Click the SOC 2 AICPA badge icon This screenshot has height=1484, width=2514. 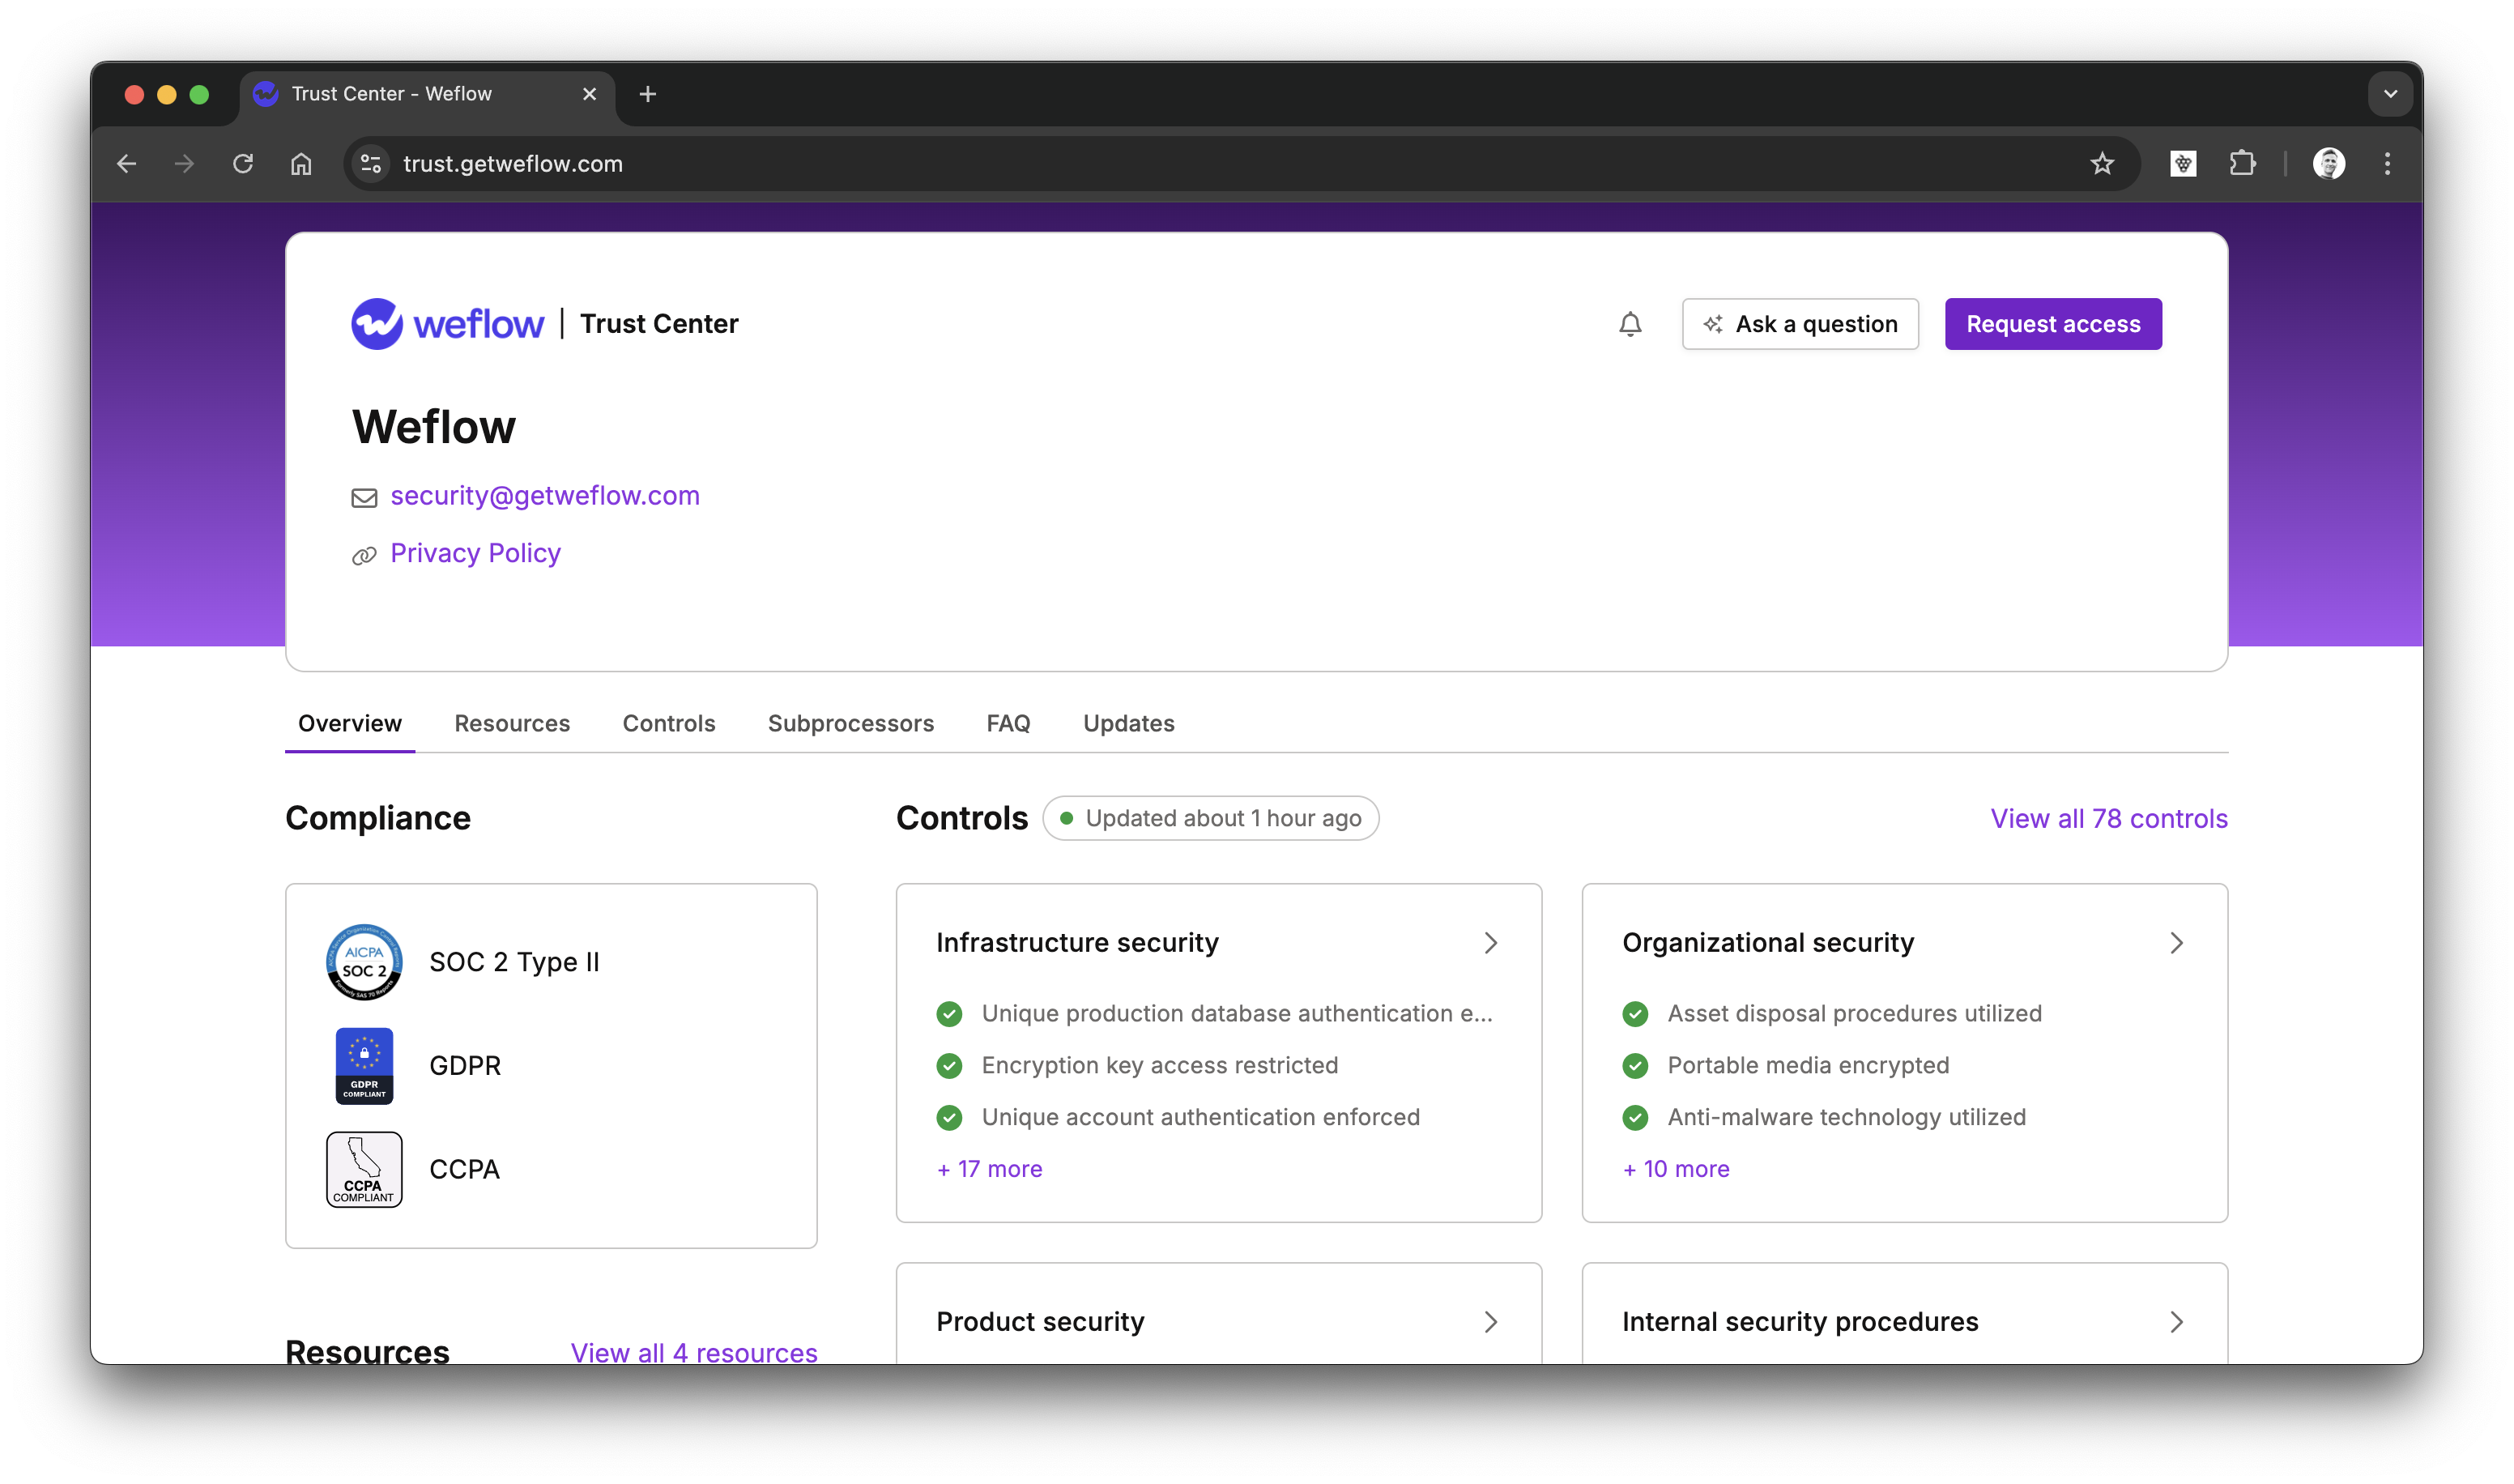click(364, 962)
